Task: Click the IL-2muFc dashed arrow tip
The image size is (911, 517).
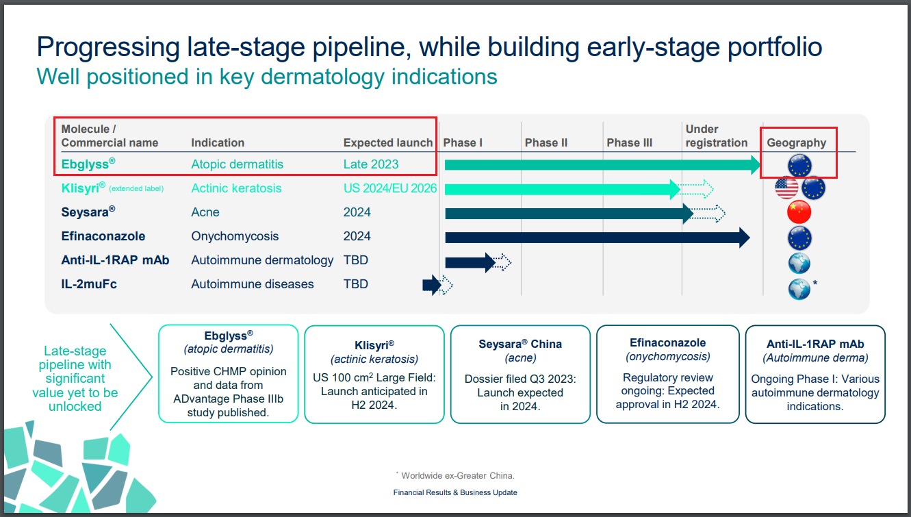Action: click(446, 285)
